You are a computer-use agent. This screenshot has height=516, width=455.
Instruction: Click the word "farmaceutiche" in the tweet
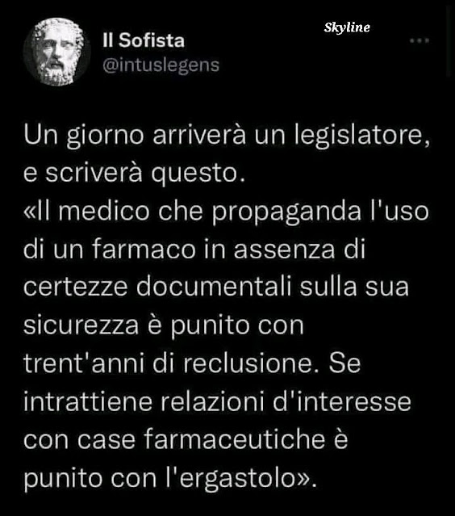click(x=235, y=439)
